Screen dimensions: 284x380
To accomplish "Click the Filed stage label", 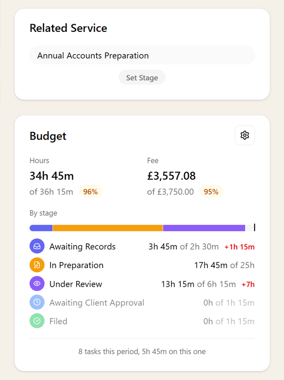I will click(58, 321).
